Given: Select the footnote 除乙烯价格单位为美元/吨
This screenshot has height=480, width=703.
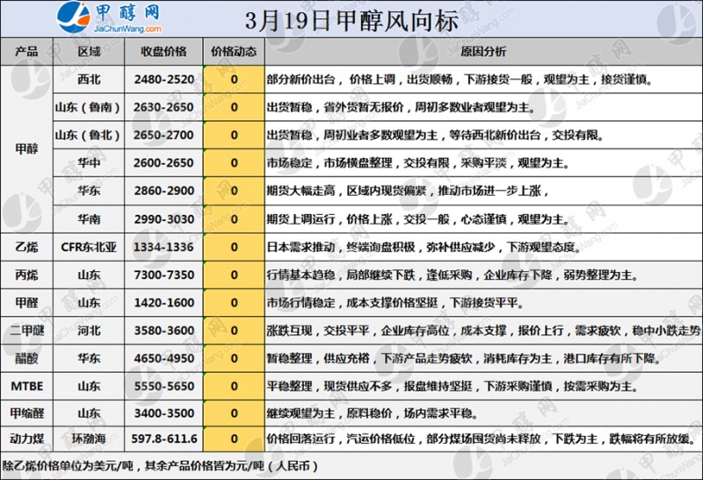Looking at the screenshot, I should pyautogui.click(x=160, y=466).
